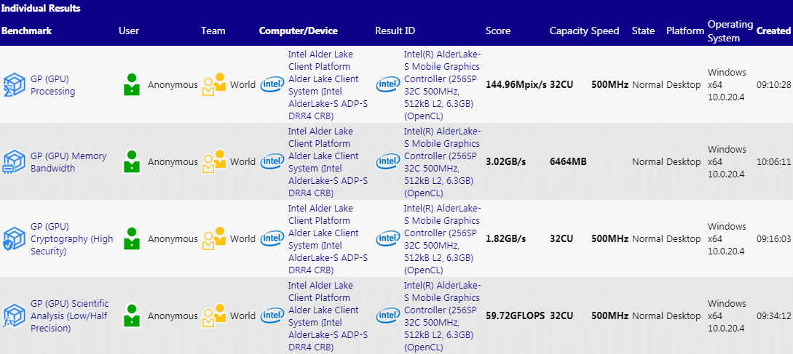Click the 3.02GB/s score value
Viewport: 793px width, 354px height.
pos(506,162)
